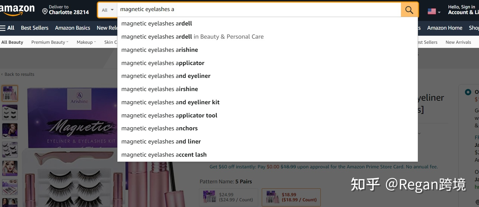Expand the Premium Beauty dropdown
This screenshot has width=479, height=207.
point(50,42)
